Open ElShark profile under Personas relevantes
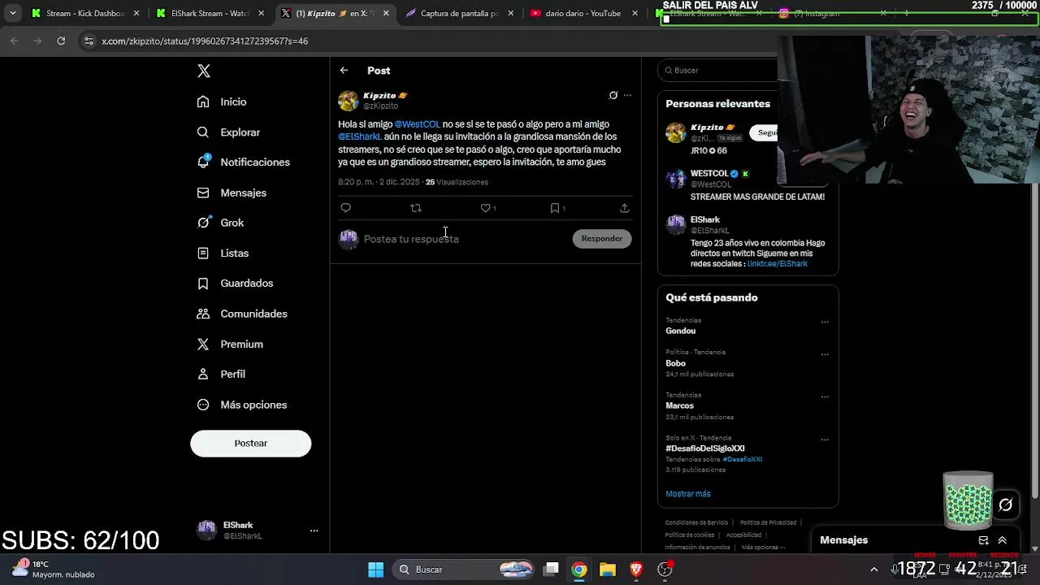This screenshot has width=1040, height=585. point(705,219)
